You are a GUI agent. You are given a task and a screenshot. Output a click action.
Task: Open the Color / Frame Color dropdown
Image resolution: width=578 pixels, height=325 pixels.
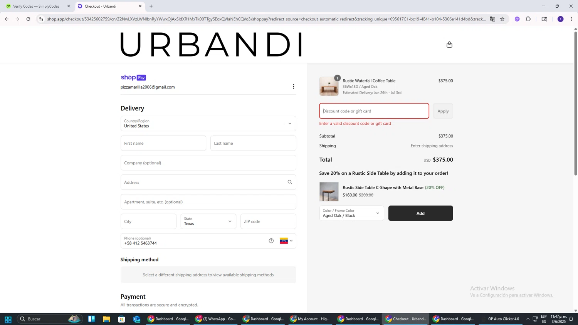(x=351, y=213)
